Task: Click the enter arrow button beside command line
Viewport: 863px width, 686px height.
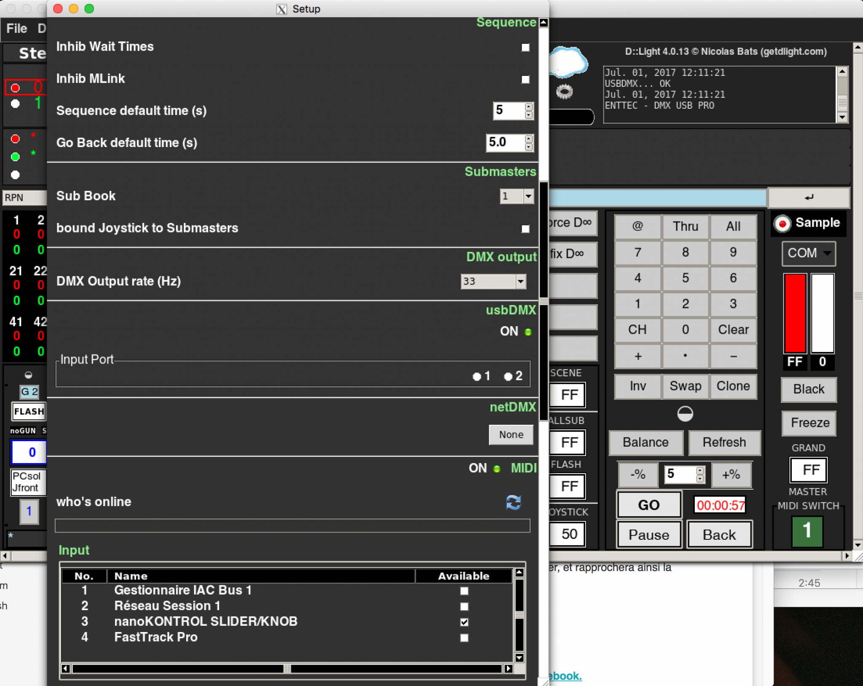Action: [809, 197]
